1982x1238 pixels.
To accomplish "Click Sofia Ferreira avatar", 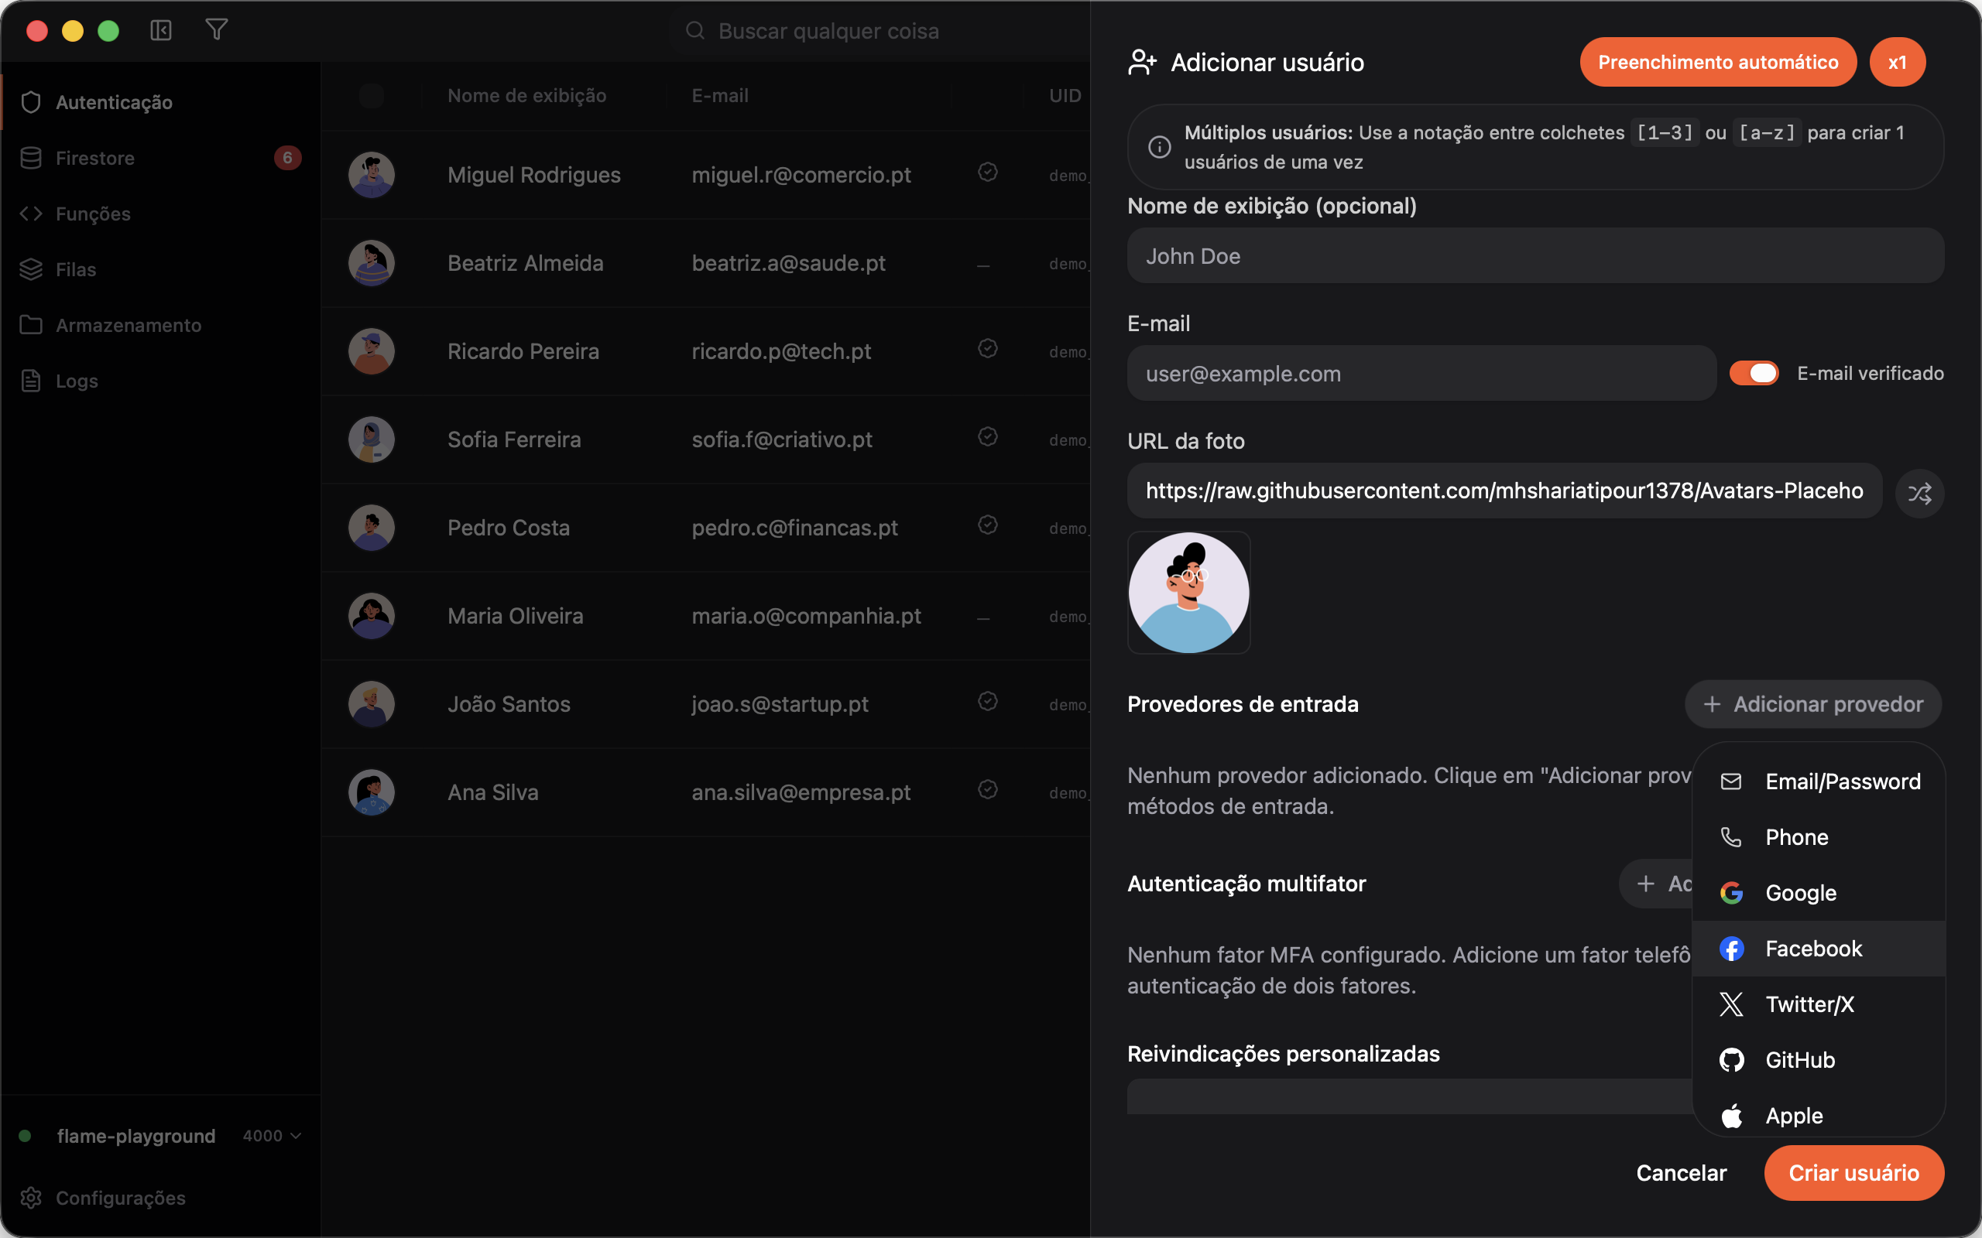I will (x=372, y=439).
